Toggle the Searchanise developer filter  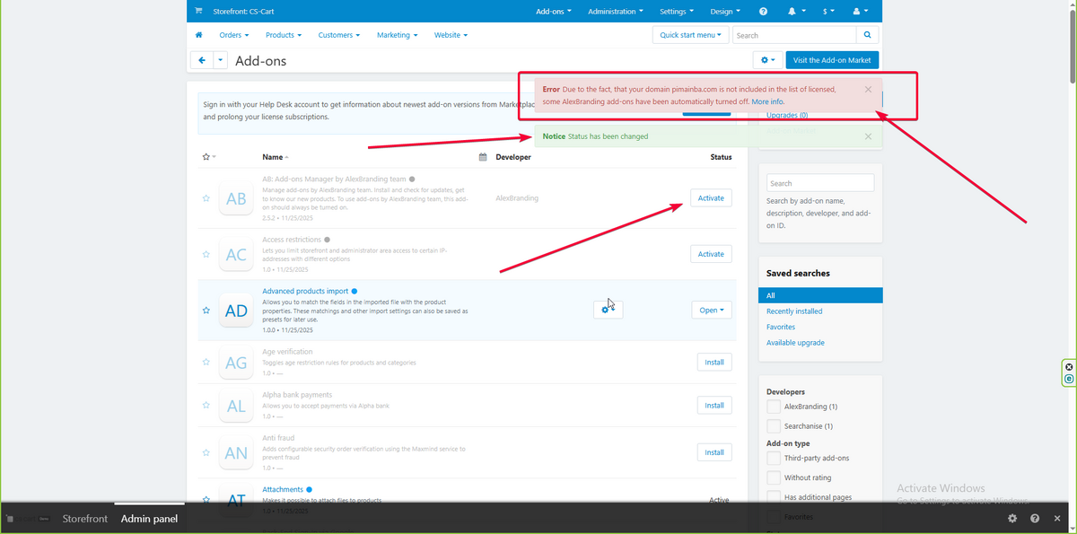[x=773, y=426]
